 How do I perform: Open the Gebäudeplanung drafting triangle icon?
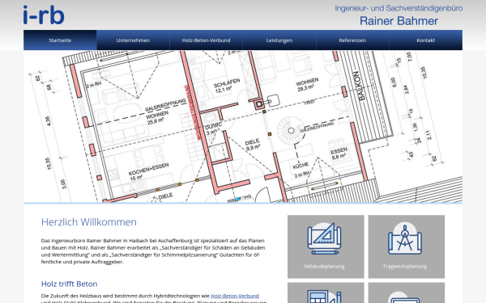324,238
